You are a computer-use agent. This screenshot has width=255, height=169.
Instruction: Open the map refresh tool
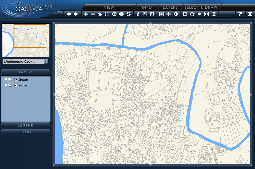click(129, 14)
